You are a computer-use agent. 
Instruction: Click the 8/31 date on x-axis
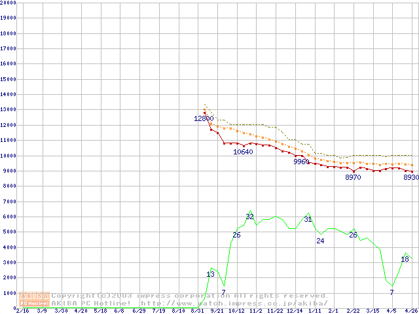(x=196, y=311)
